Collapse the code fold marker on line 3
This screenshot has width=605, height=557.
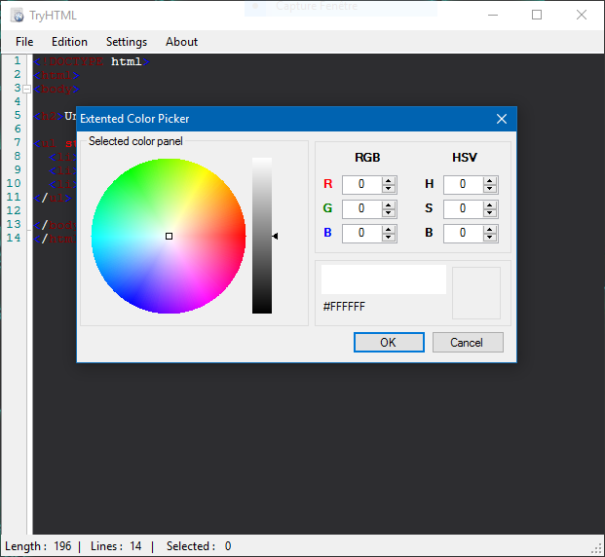(26, 89)
